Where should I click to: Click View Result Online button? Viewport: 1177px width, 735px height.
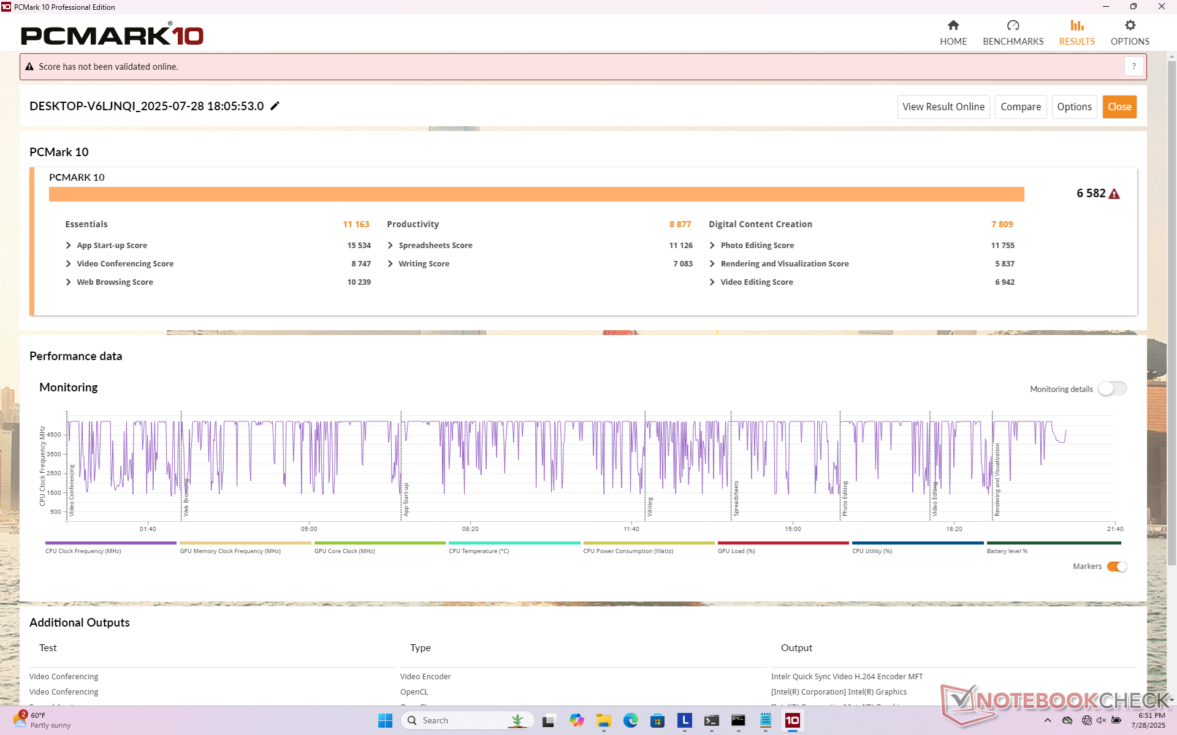coord(943,107)
